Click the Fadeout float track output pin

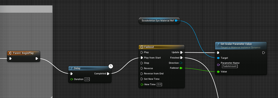[x=181, y=68]
